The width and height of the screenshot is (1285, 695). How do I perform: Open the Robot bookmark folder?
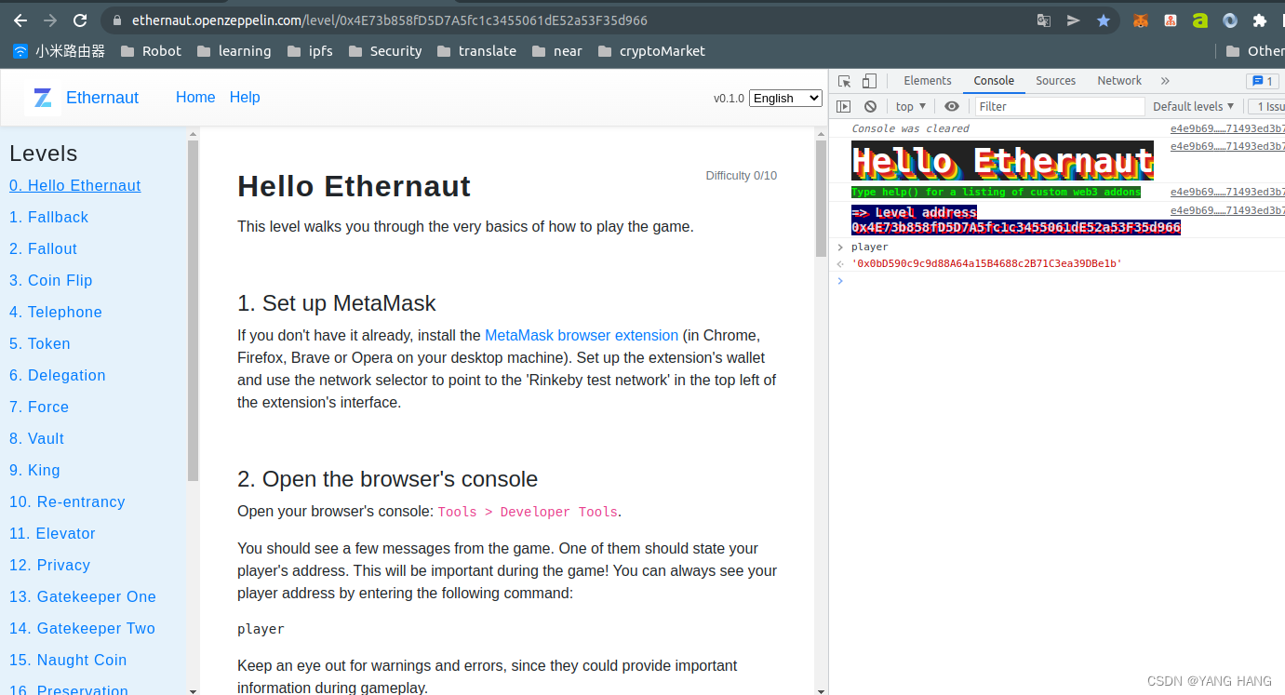coord(151,51)
